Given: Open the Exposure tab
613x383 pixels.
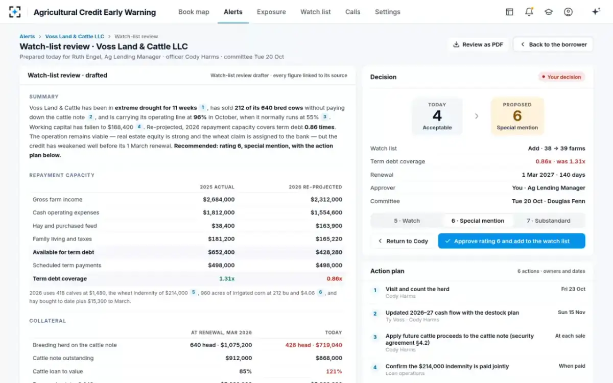Looking at the screenshot, I should point(271,12).
